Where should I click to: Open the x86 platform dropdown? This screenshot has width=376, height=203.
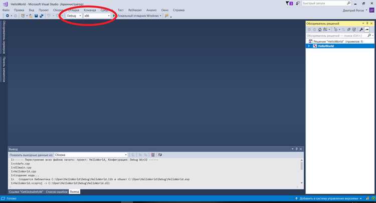click(97, 16)
